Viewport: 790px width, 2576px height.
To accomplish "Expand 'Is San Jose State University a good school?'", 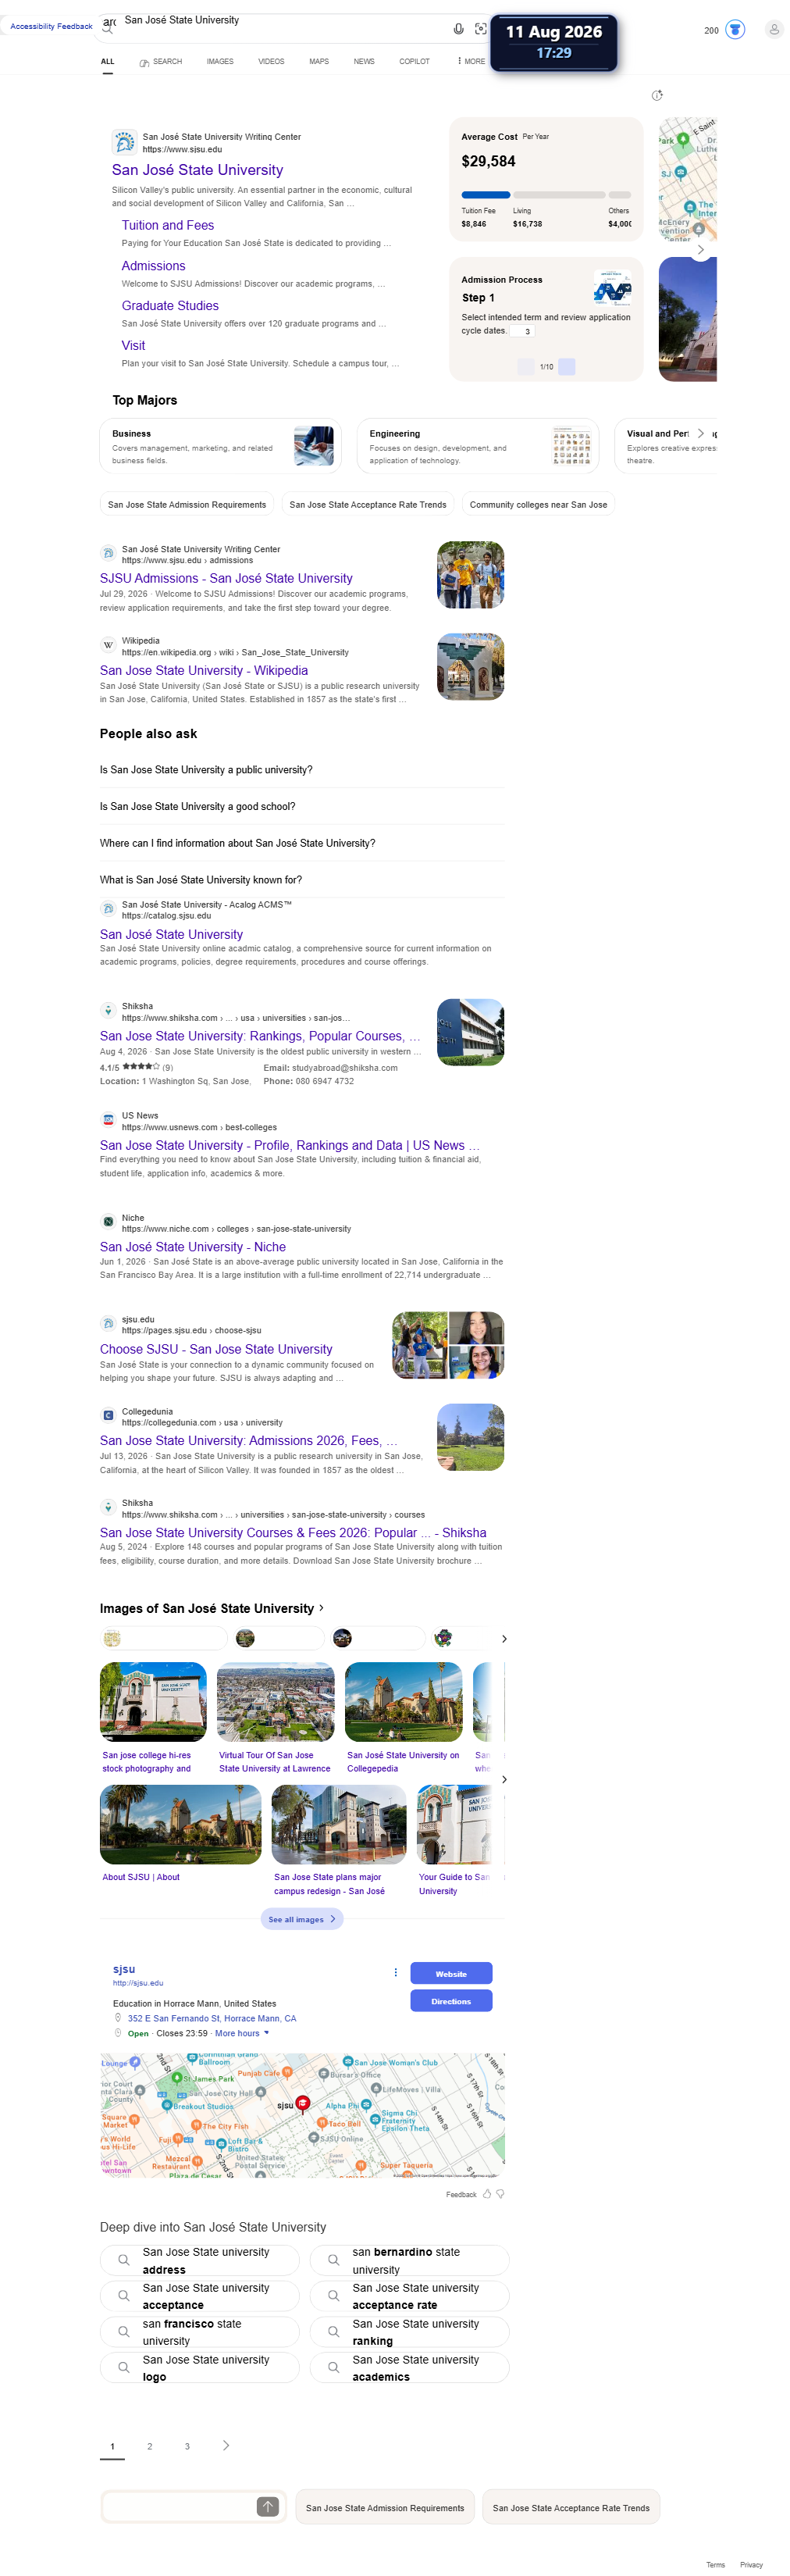I will tap(301, 806).
